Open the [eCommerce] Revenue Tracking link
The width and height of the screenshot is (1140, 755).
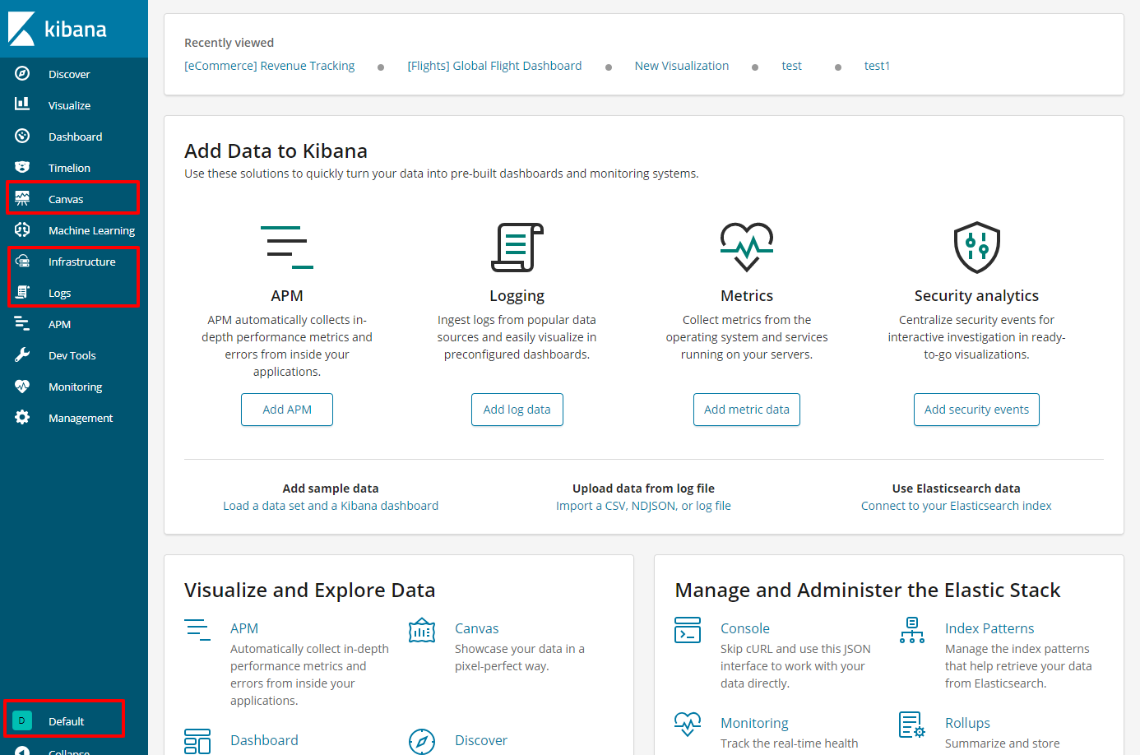pos(269,66)
